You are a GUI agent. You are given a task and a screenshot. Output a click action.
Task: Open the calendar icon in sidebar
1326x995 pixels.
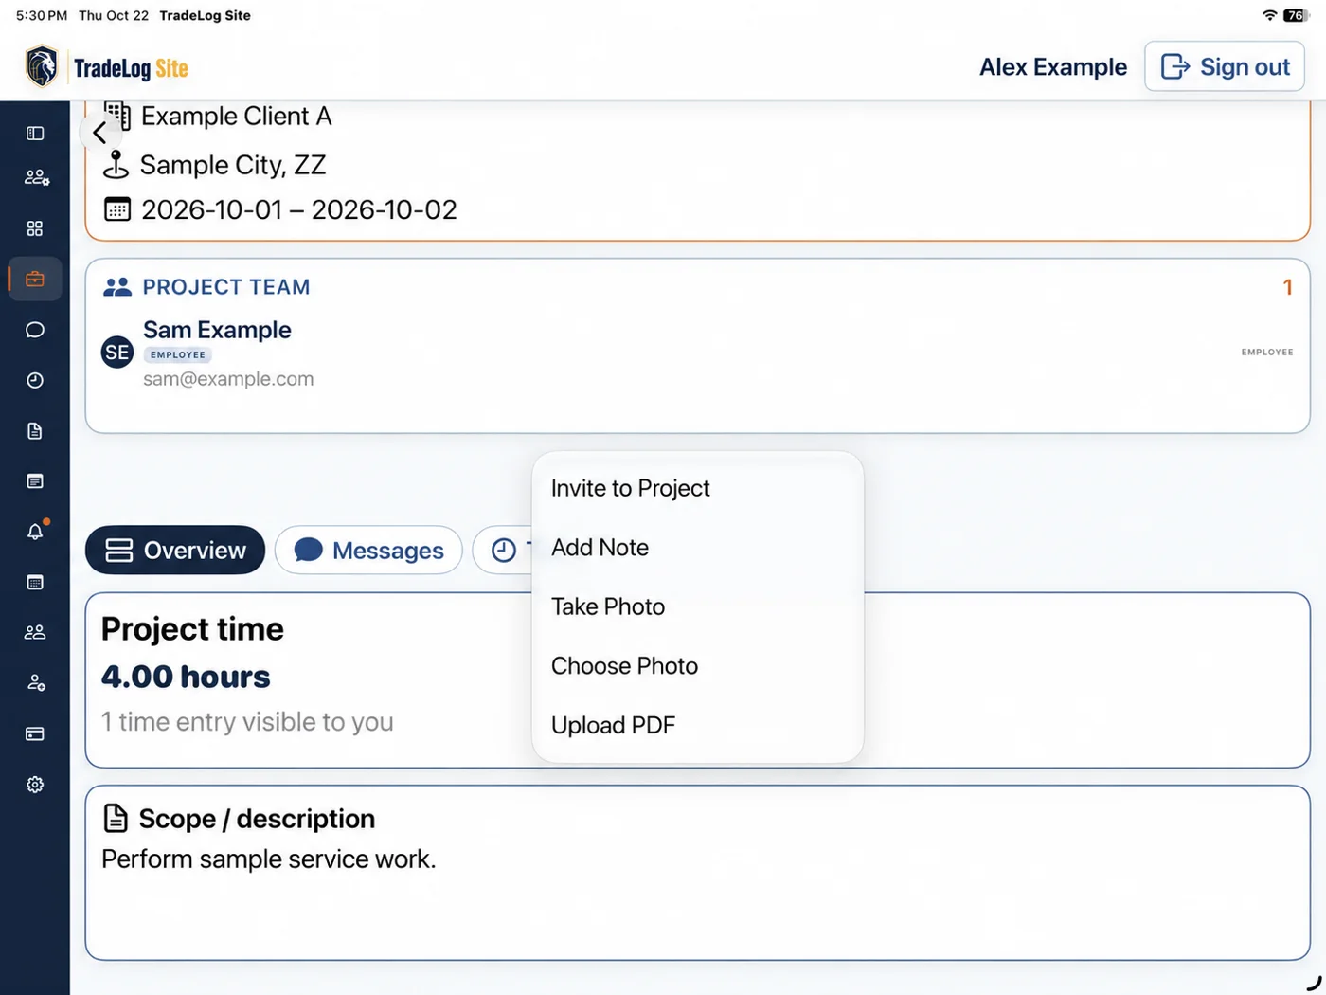pyautogui.click(x=35, y=583)
